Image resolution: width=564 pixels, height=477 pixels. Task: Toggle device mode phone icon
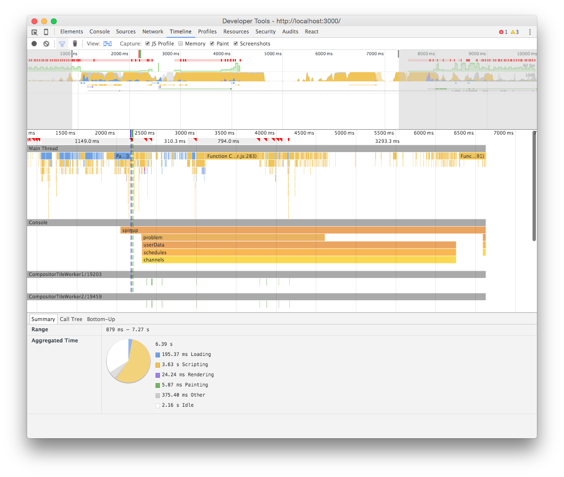click(46, 32)
